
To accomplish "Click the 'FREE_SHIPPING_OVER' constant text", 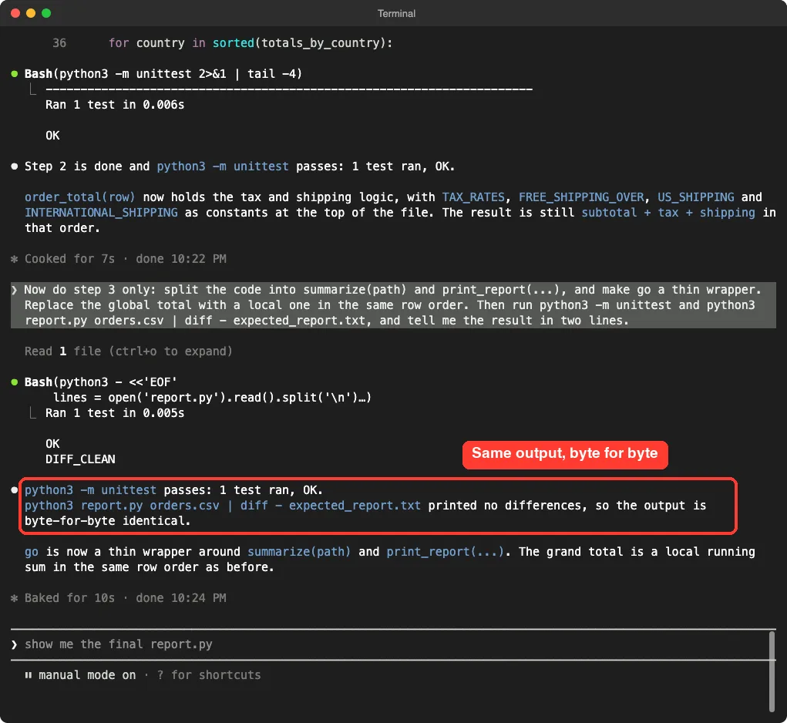I will [581, 197].
